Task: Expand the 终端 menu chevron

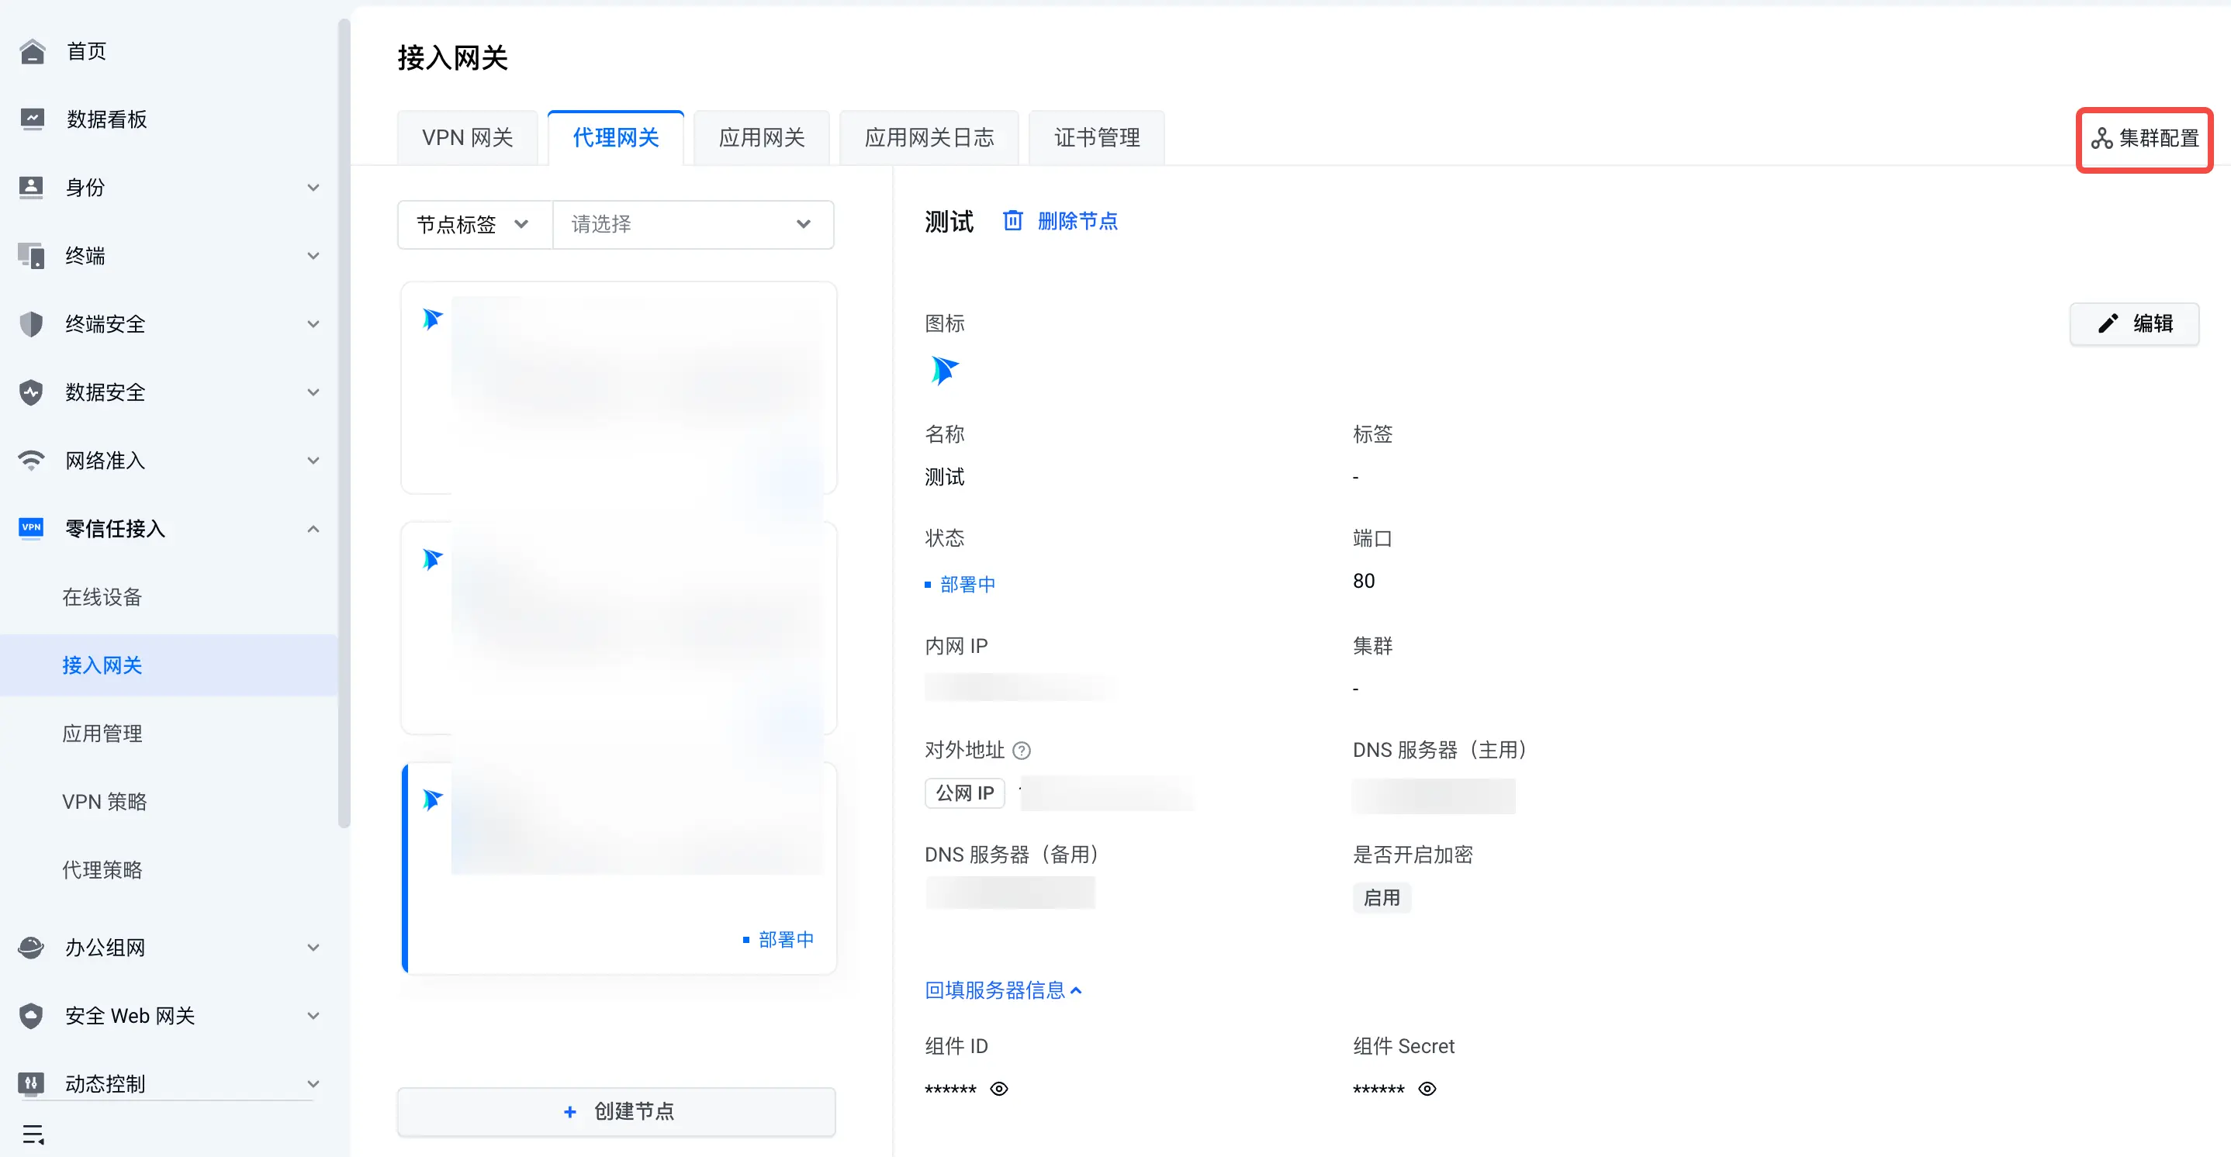Action: pos(313,255)
